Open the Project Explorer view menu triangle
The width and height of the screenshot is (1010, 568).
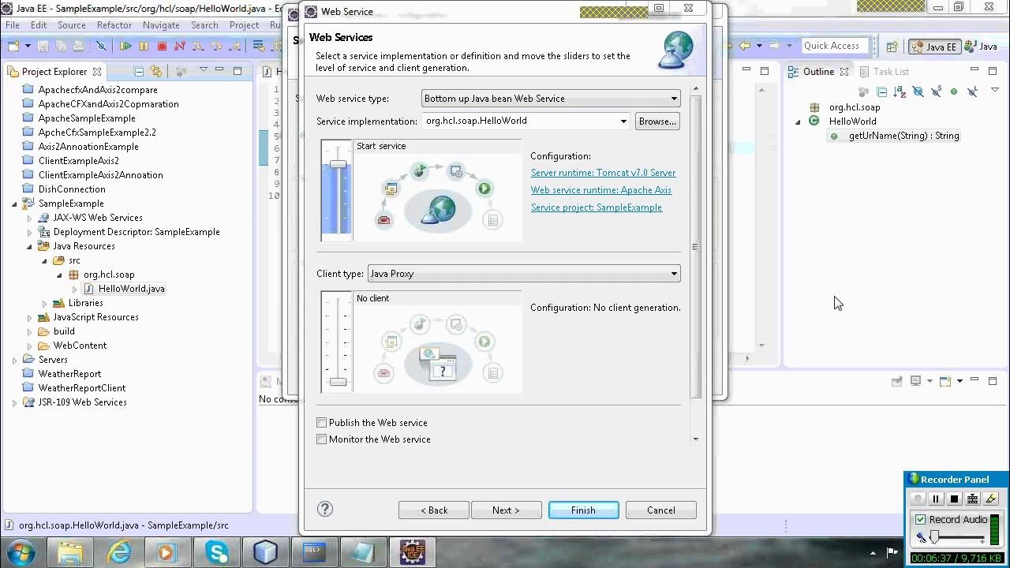click(203, 70)
